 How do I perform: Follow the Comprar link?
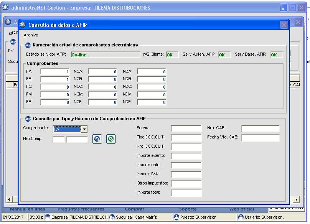134,209
